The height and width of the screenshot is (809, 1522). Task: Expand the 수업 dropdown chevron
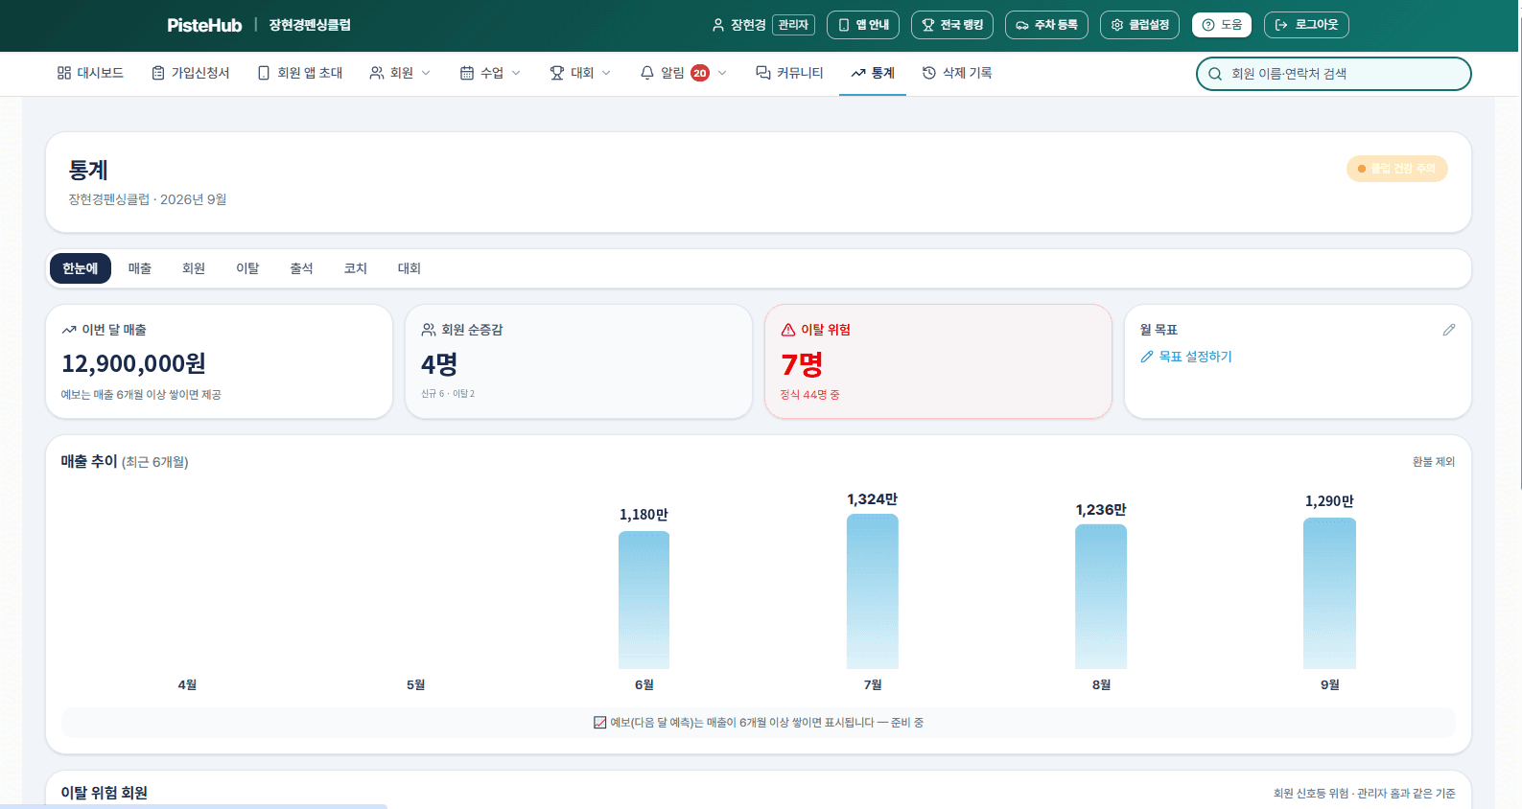[x=516, y=73]
